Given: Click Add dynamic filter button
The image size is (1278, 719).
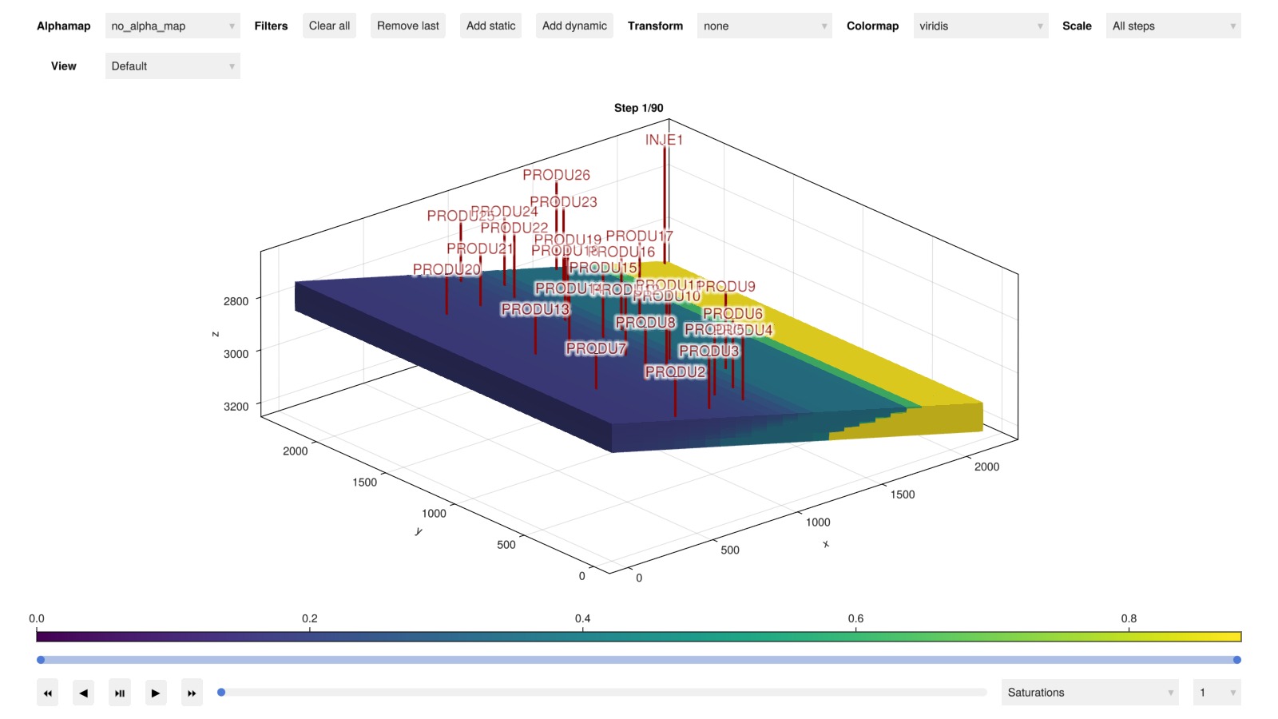Looking at the screenshot, I should [x=574, y=26].
